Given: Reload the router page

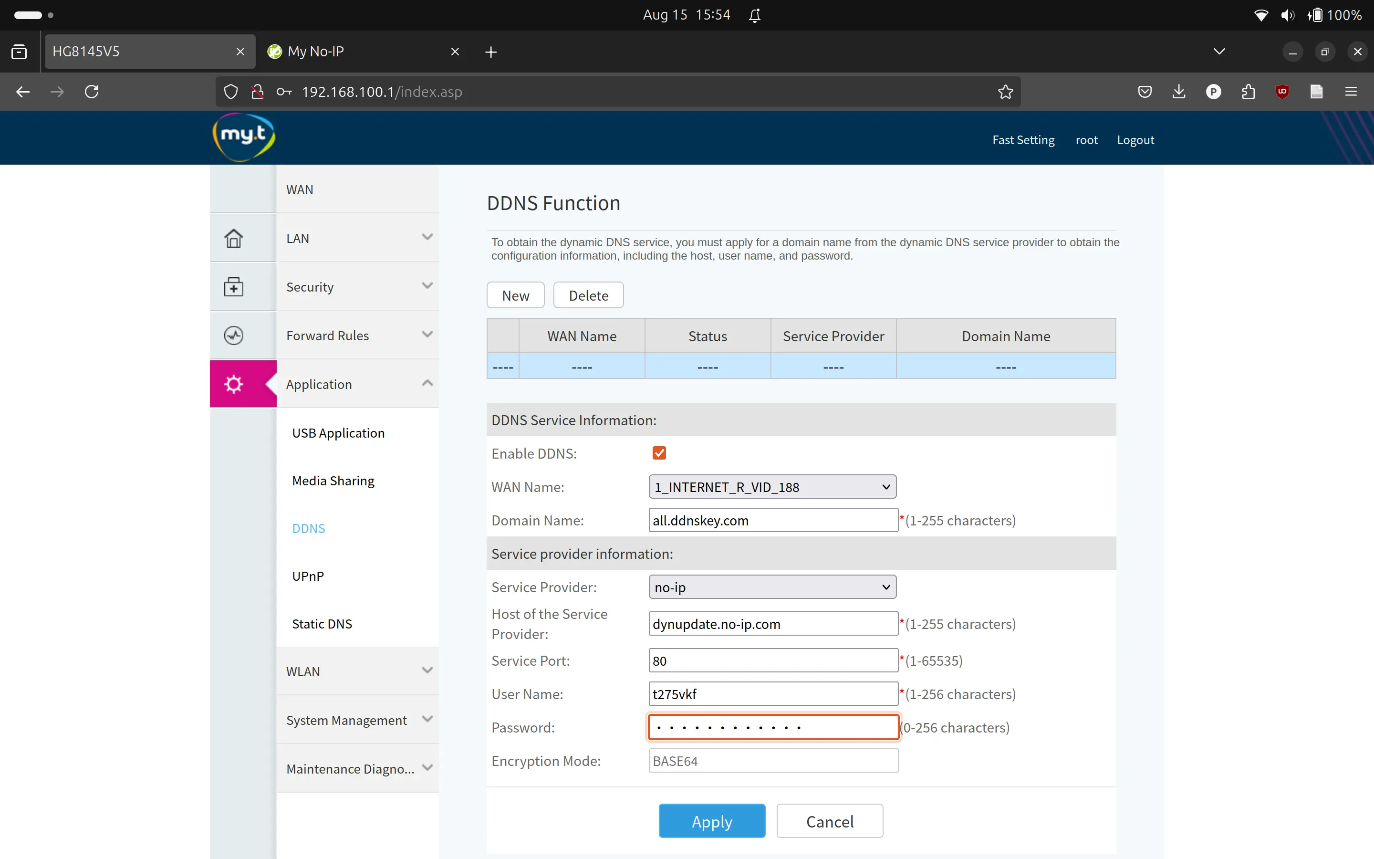Looking at the screenshot, I should pos(92,92).
